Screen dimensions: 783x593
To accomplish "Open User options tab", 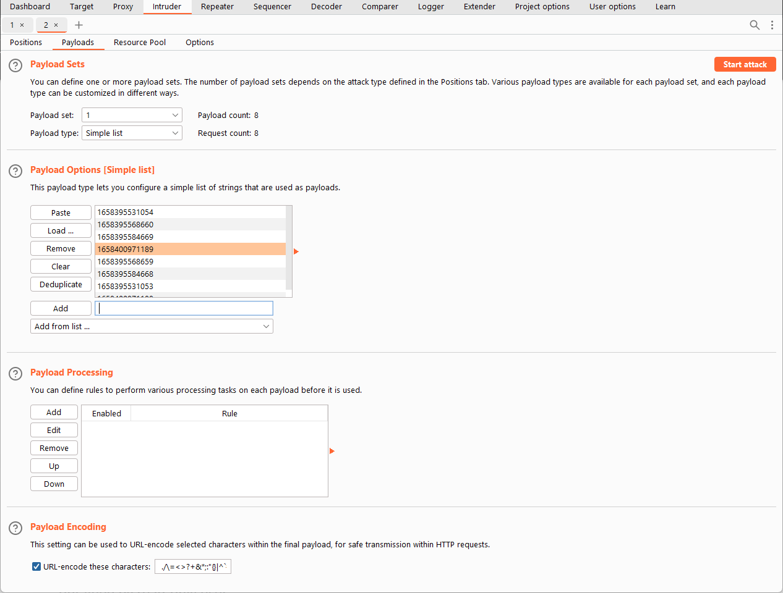I will [612, 7].
